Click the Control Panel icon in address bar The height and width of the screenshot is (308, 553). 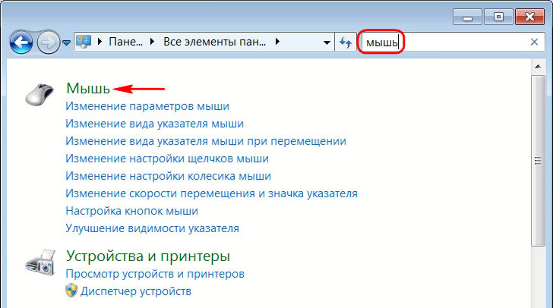click(84, 42)
